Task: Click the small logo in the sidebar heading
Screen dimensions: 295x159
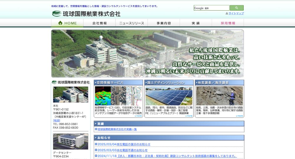Action: pos(54,82)
